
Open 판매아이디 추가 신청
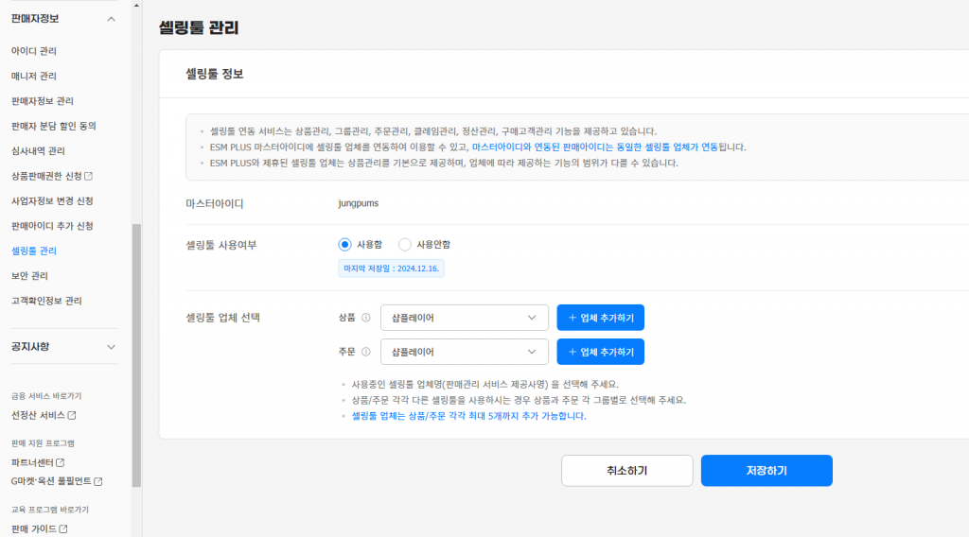(52, 226)
